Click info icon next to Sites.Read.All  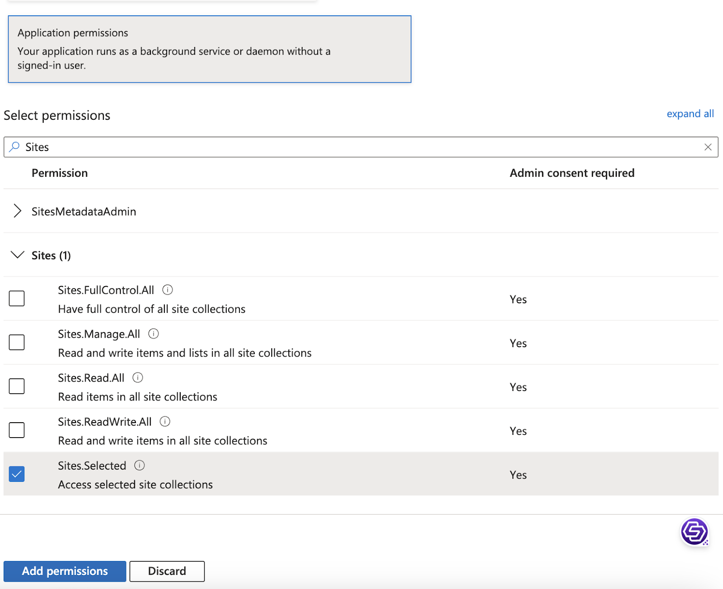tap(138, 377)
